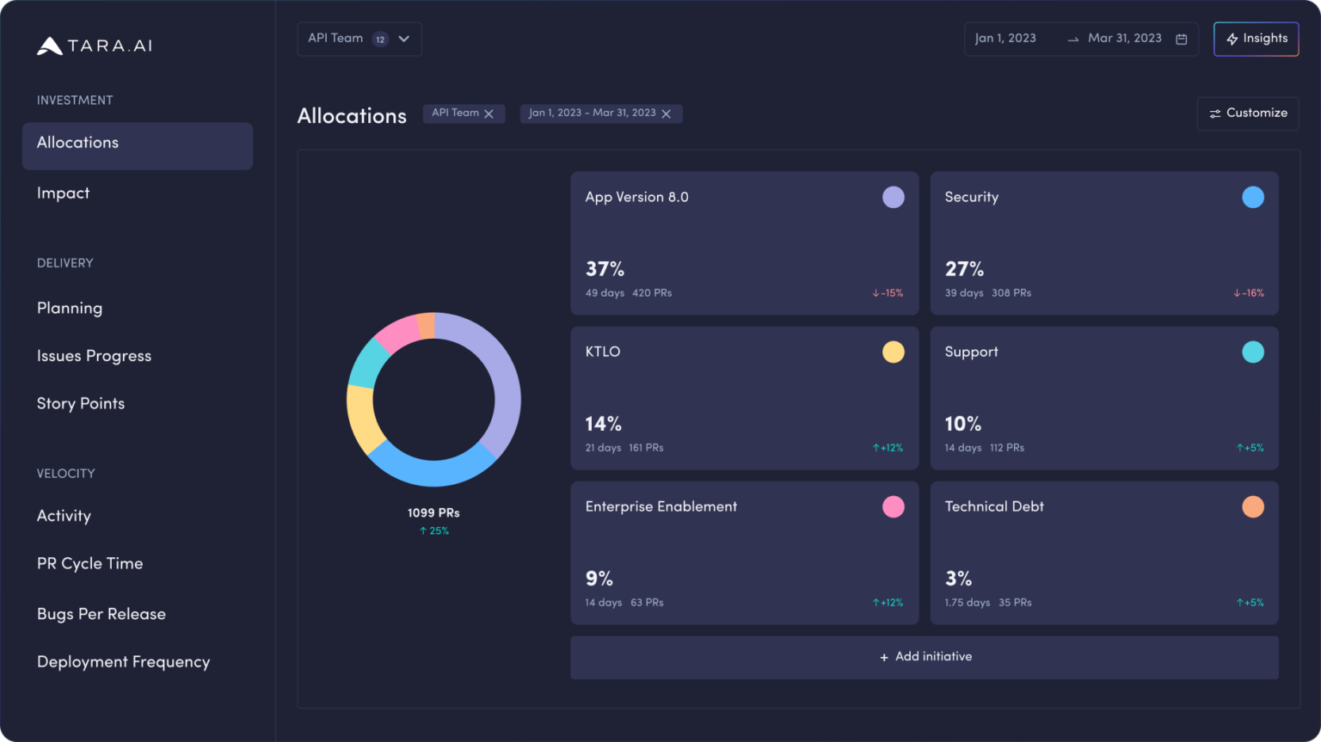Click the donut chart showing 1099 PRs
The width and height of the screenshot is (1321, 742).
[x=433, y=400]
